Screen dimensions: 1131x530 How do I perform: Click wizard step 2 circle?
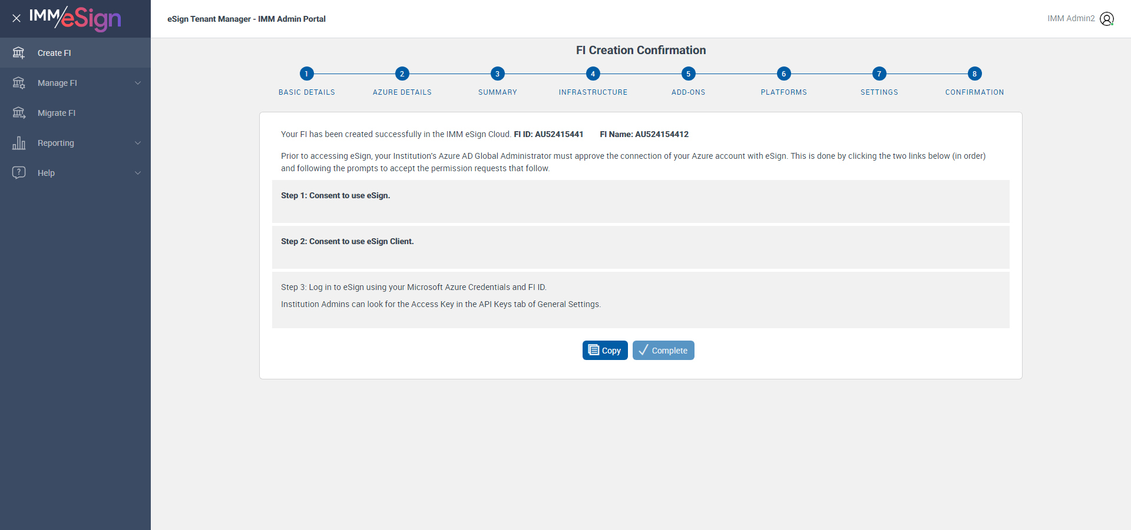tap(402, 74)
